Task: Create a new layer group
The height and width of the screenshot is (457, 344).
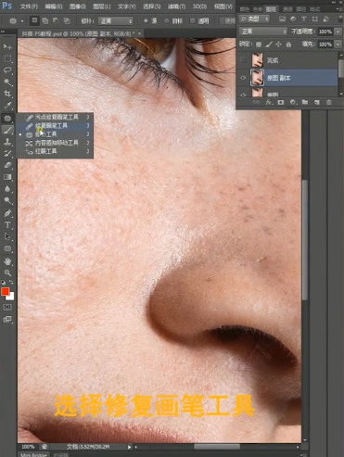Action: [x=305, y=102]
